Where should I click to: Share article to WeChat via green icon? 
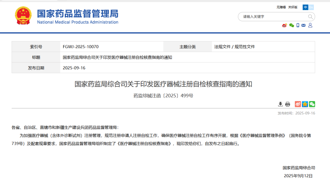[312, 104]
